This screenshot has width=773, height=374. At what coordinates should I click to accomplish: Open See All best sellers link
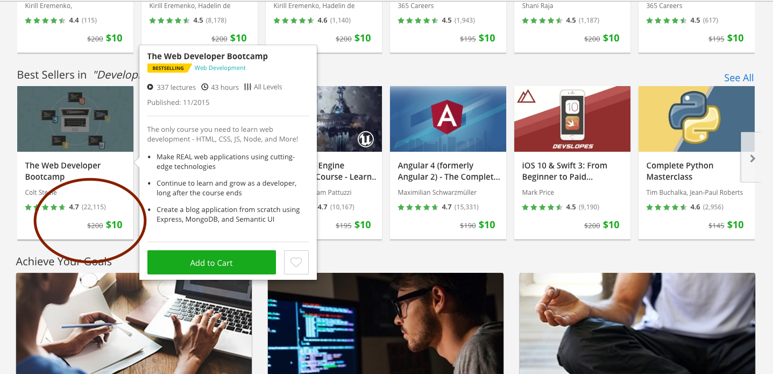click(739, 78)
